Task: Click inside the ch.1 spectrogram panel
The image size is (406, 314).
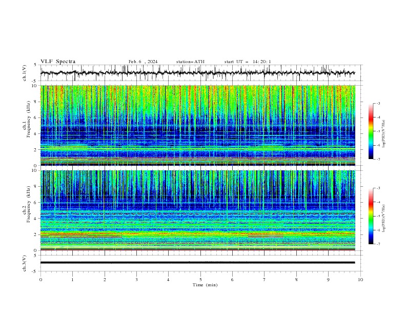Action: [x=198, y=125]
